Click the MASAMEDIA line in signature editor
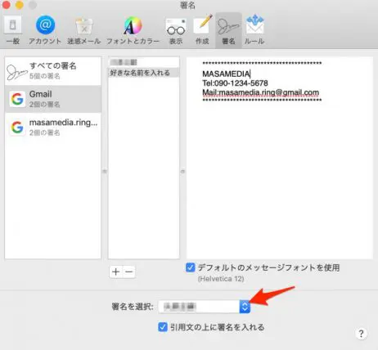Image resolution: width=378 pixels, height=350 pixels. [x=226, y=74]
